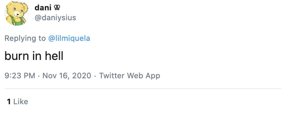The width and height of the screenshot is (281, 113).
Task: Click the word 'hell' in the tweet
Action: [x=54, y=56]
